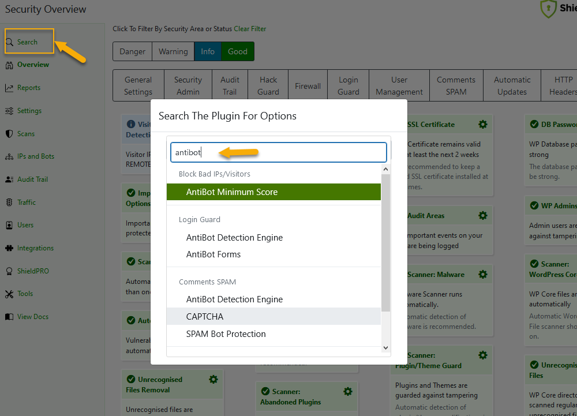Click the Overview icon in sidebar
Viewport: 577px width, 416px height.
coord(9,65)
